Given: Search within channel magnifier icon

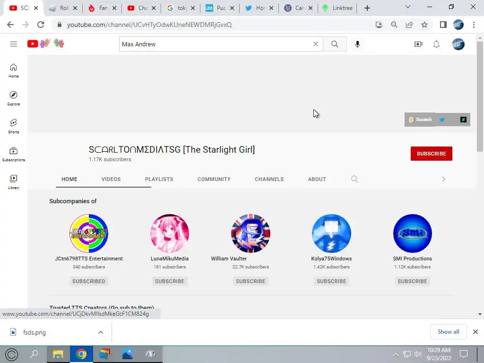Looking at the screenshot, I should (x=354, y=179).
